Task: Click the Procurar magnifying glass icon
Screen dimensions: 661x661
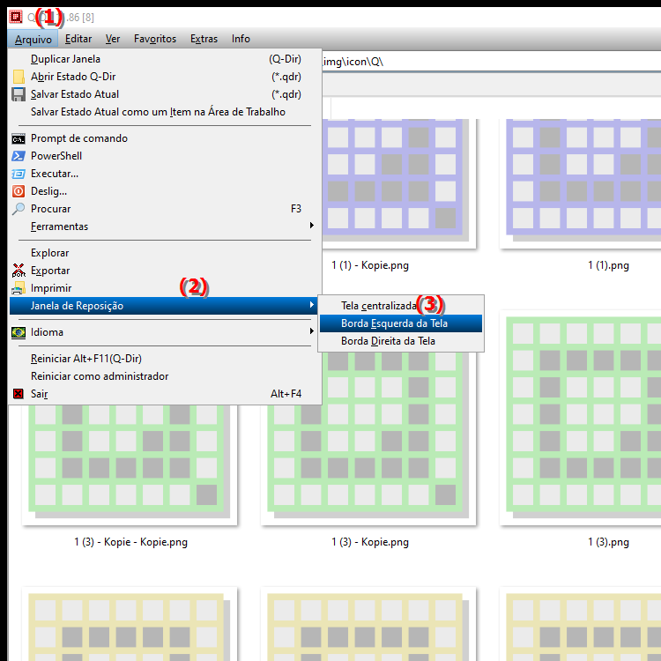Action: pyautogui.click(x=19, y=209)
